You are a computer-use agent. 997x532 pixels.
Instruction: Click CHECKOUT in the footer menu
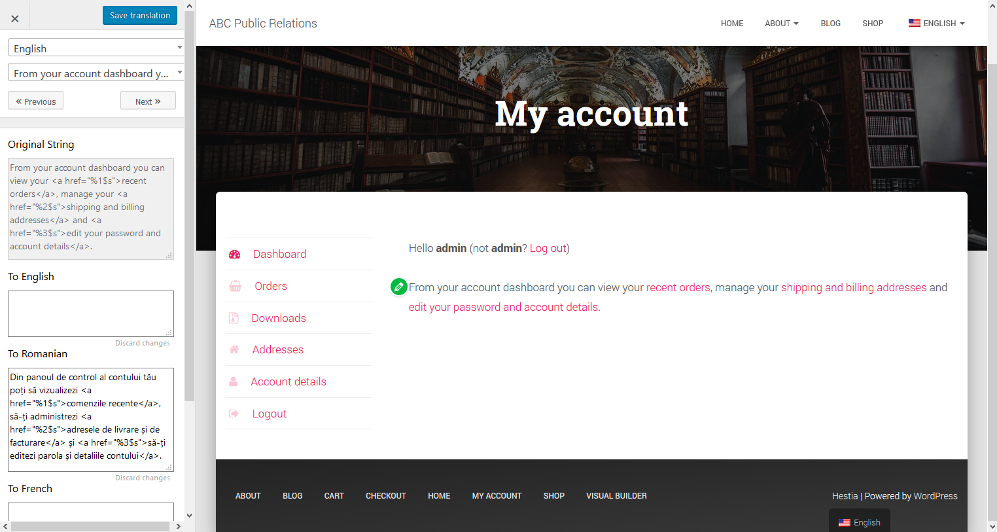click(386, 496)
